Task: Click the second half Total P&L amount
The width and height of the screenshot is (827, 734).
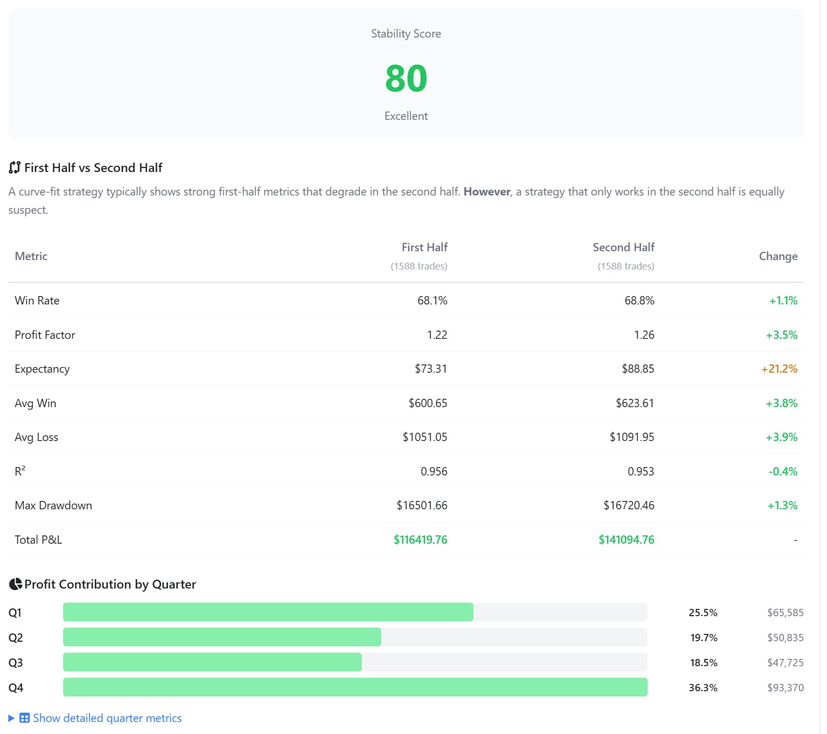Action: click(626, 540)
